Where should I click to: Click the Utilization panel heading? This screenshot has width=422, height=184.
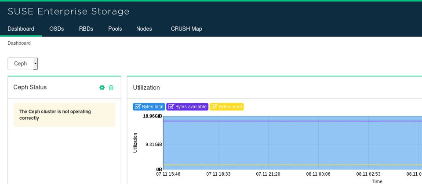tap(146, 88)
